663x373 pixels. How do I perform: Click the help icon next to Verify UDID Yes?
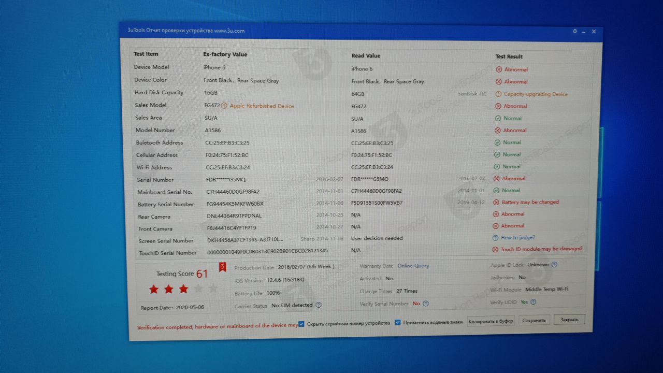533,302
